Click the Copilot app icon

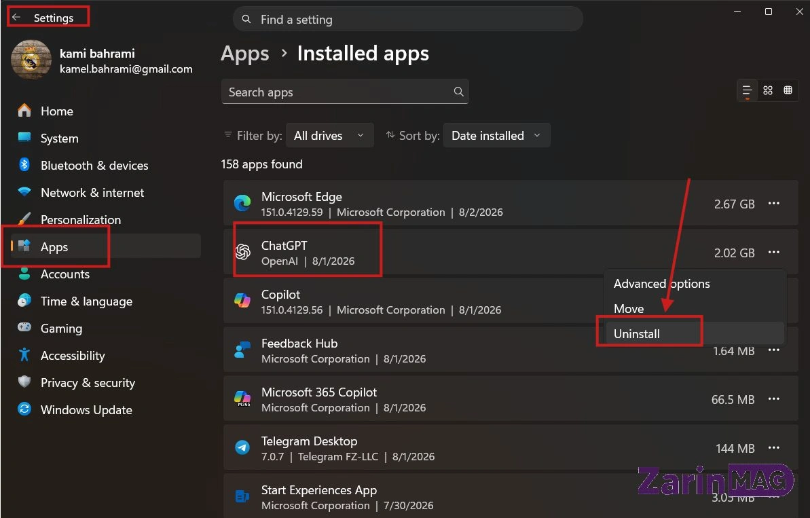(x=242, y=301)
